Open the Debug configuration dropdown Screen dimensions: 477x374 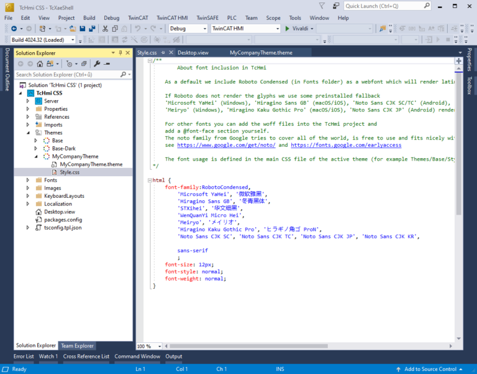204,29
